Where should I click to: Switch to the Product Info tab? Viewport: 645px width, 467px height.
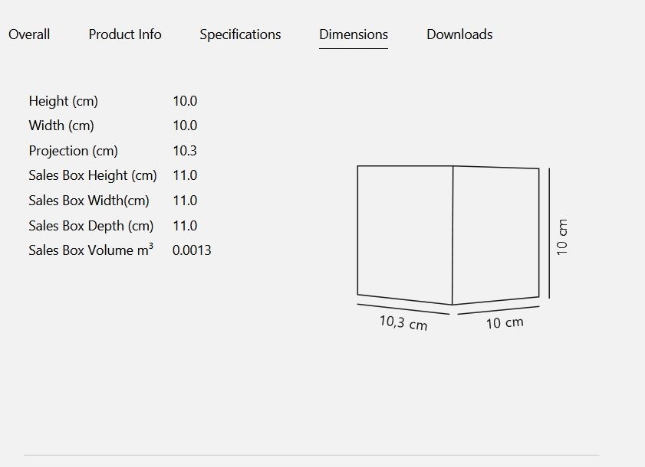tap(125, 34)
